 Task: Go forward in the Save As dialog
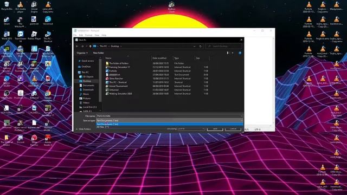pos(82,46)
